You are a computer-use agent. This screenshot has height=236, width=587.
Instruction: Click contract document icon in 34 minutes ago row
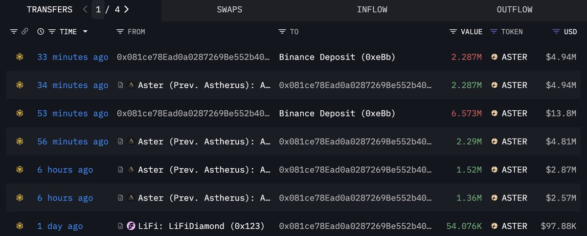click(120, 85)
